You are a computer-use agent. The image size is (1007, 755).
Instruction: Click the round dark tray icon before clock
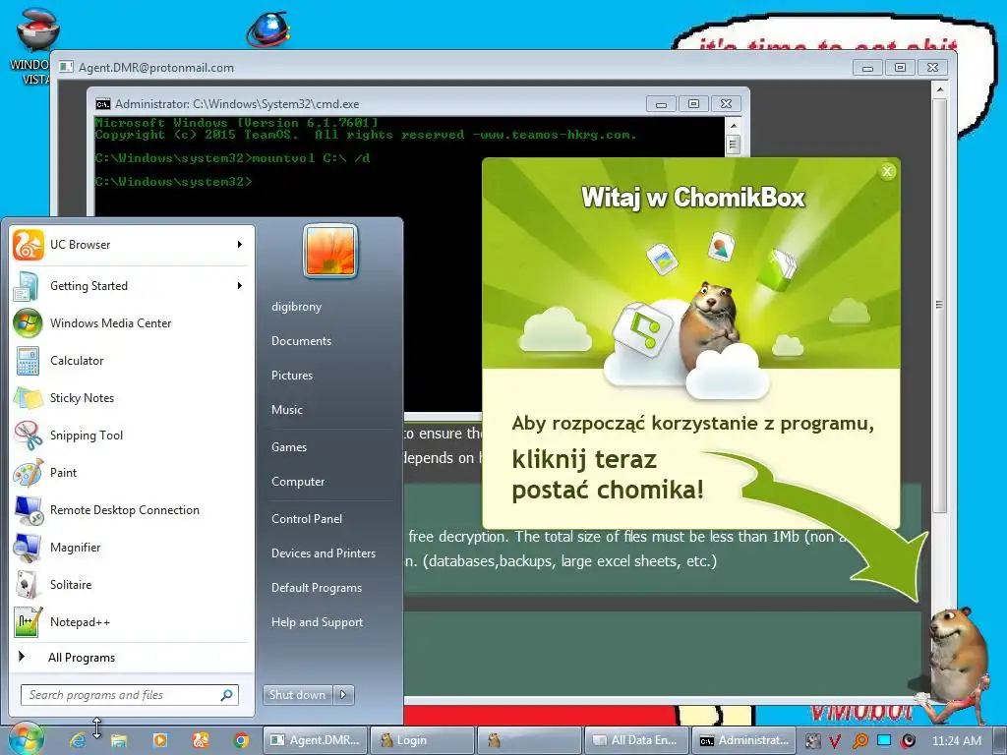pos(909,741)
